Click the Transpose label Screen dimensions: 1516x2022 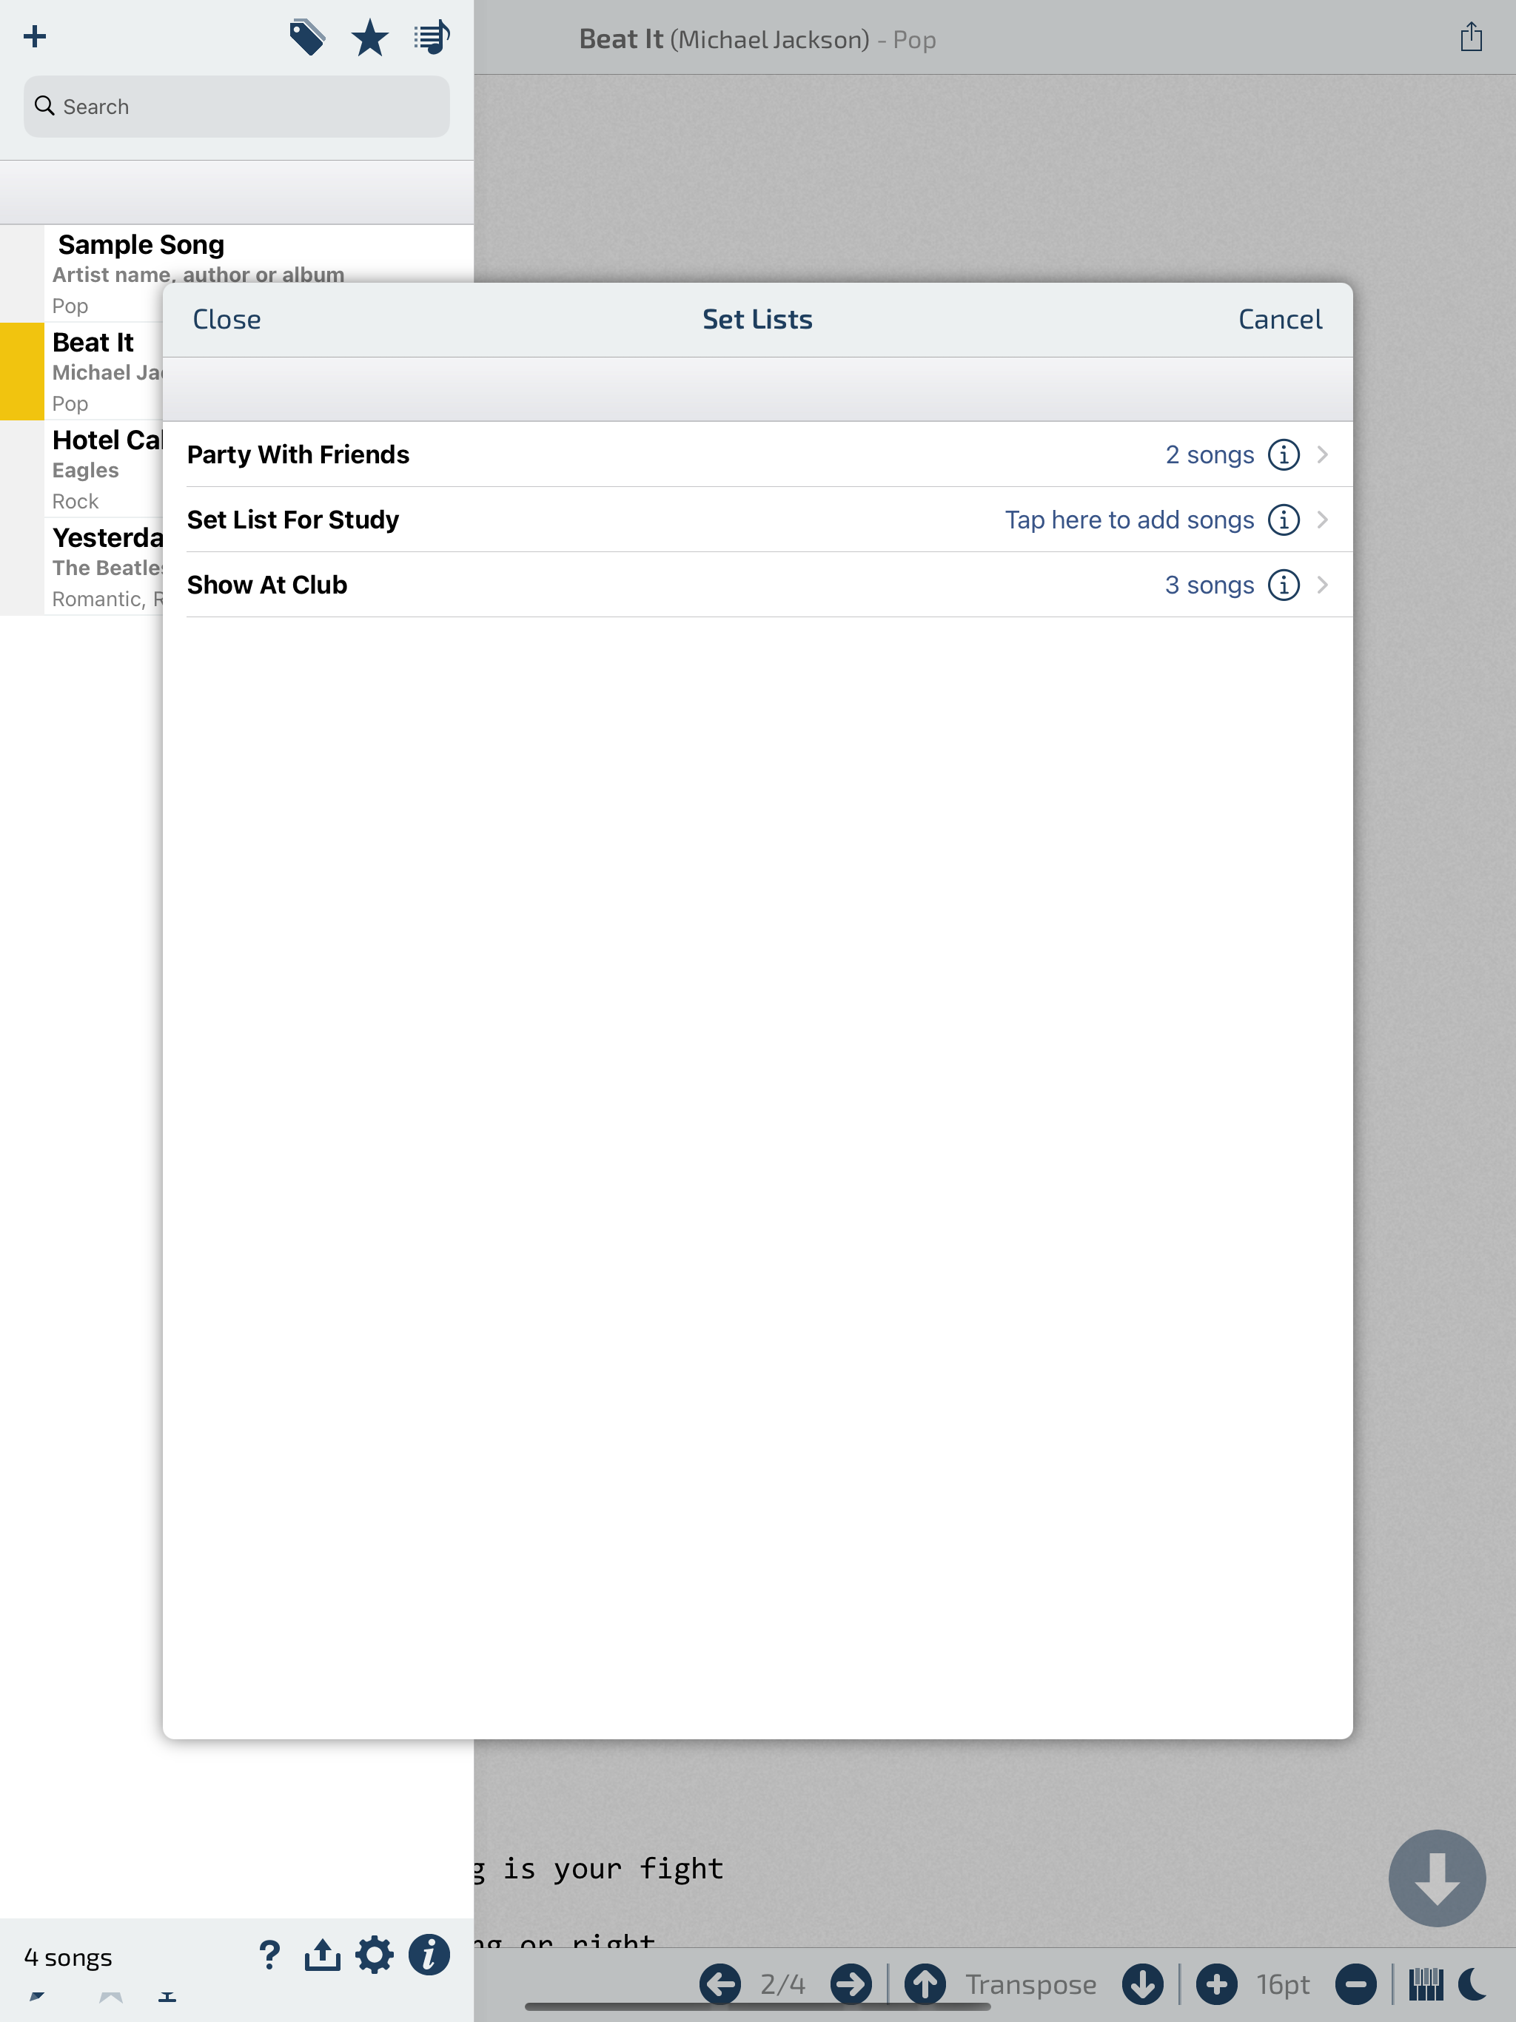pos(1030,1984)
